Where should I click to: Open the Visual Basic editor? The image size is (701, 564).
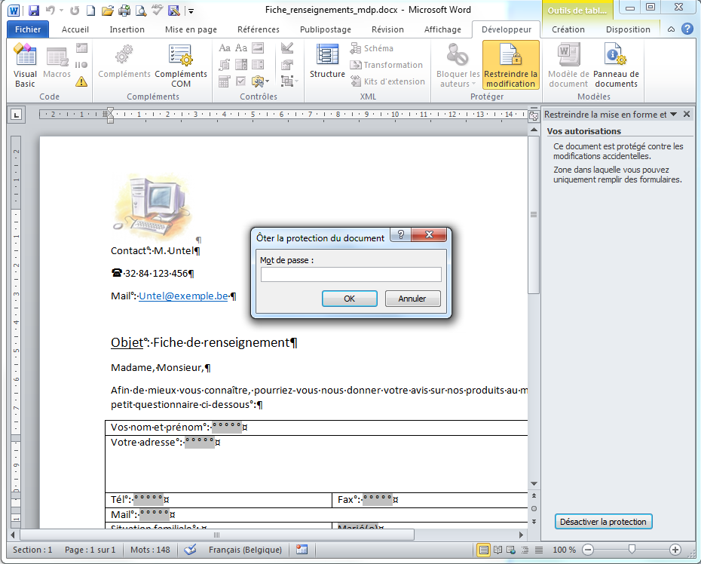click(25, 66)
